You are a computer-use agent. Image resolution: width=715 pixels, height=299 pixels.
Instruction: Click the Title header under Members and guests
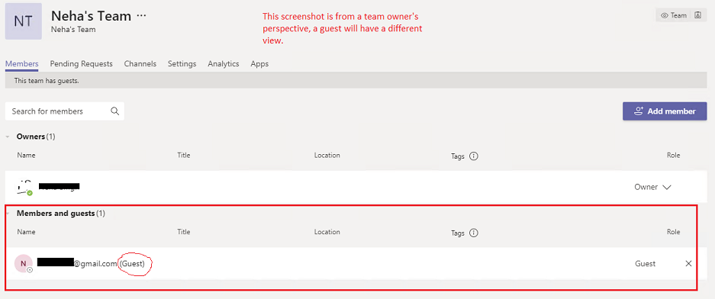[184, 232]
